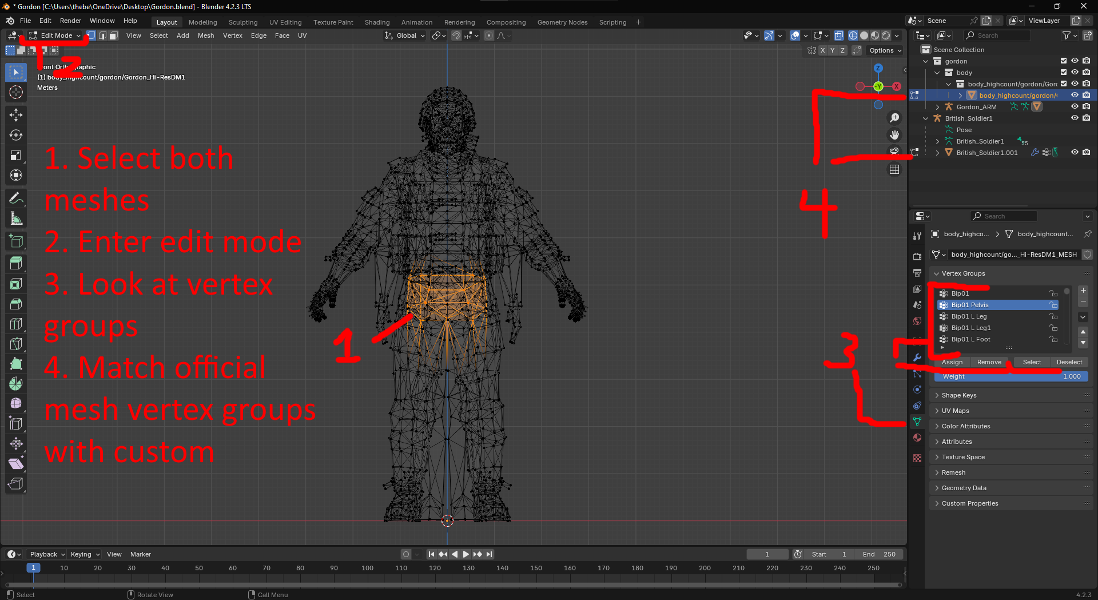
Task: Select the Loop Cut tool
Action: click(16, 324)
